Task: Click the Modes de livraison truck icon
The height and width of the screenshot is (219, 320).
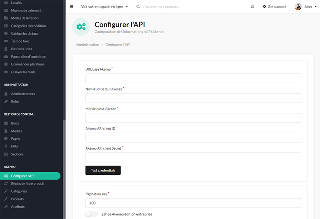Action: 6,18
